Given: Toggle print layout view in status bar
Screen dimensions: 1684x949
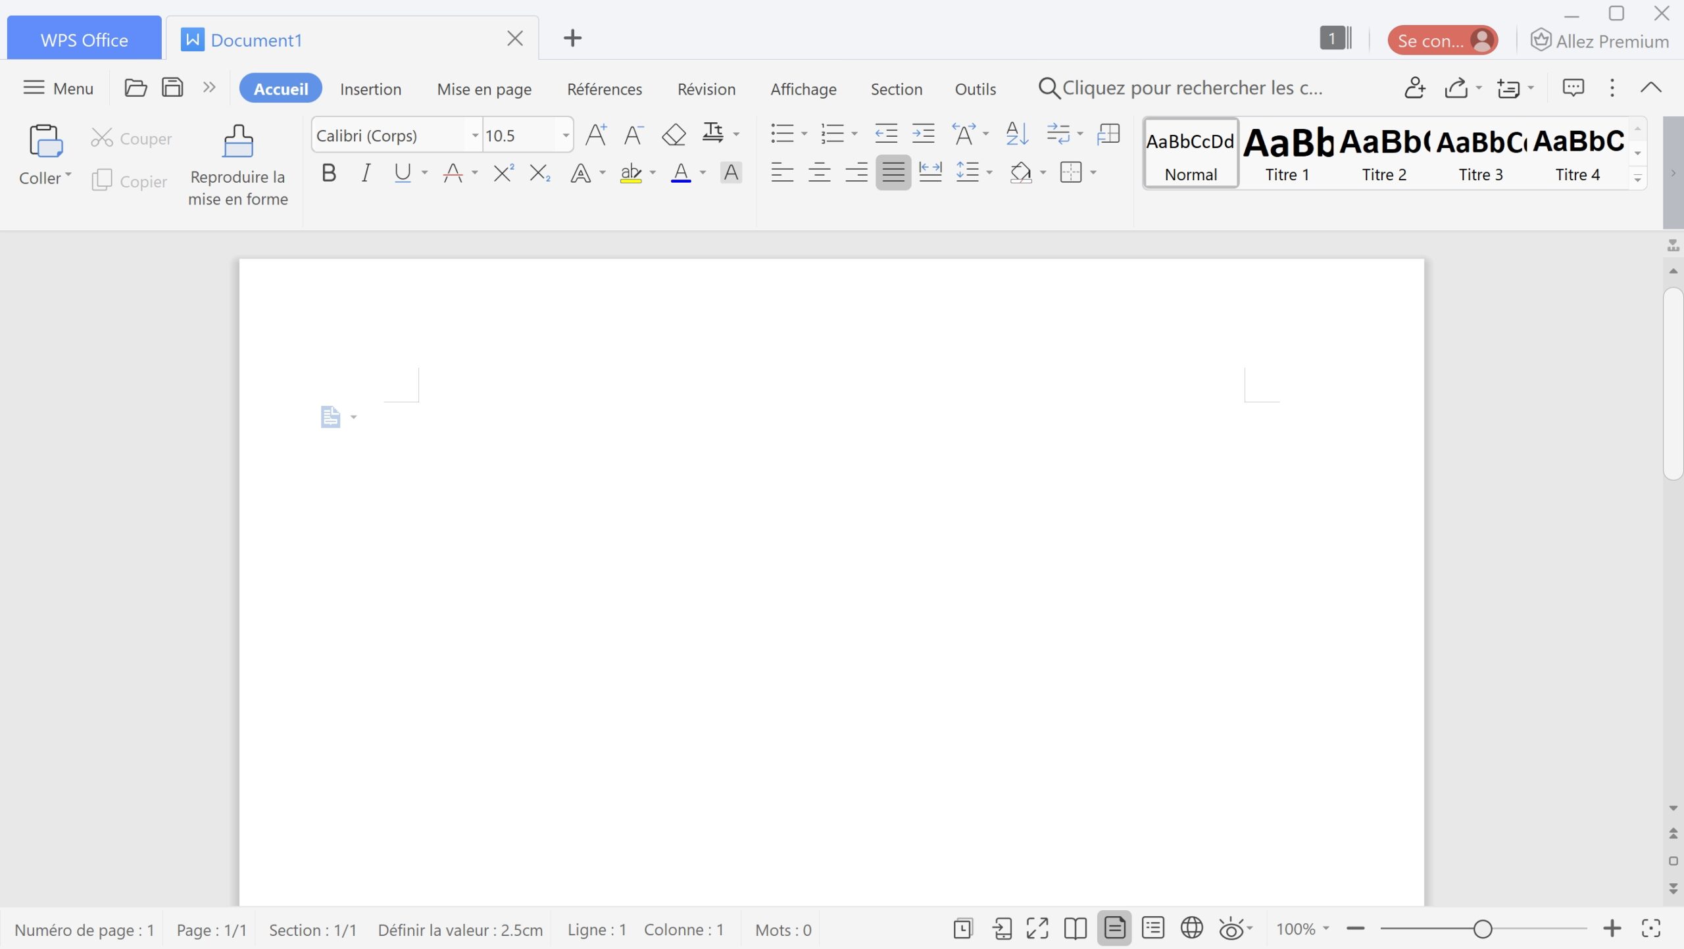Looking at the screenshot, I should click(x=1114, y=928).
